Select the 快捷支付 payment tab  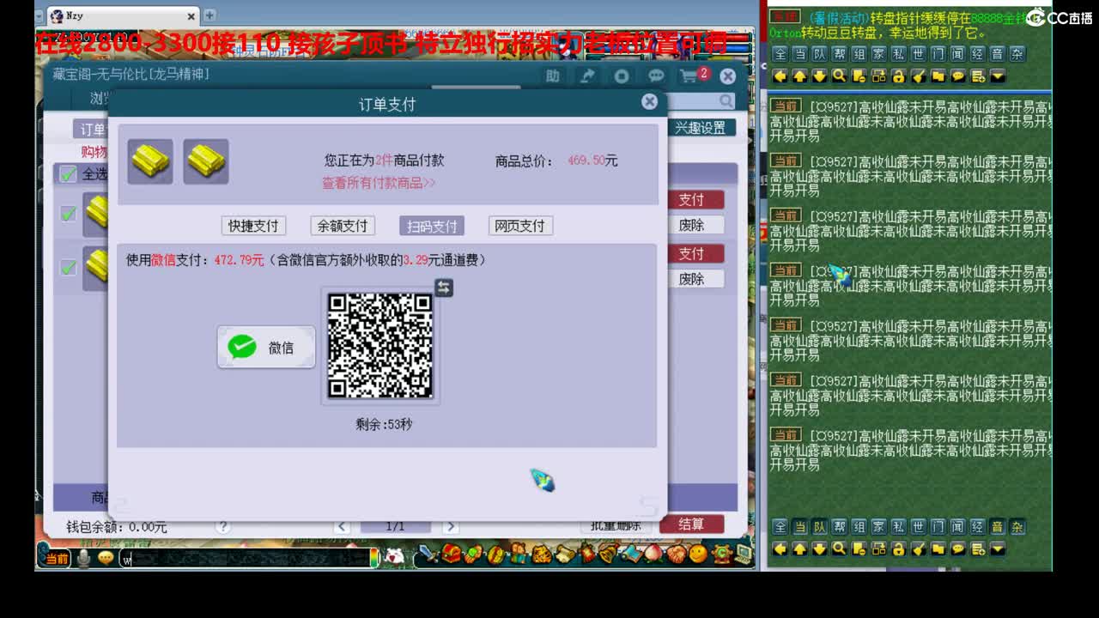pyautogui.click(x=253, y=226)
